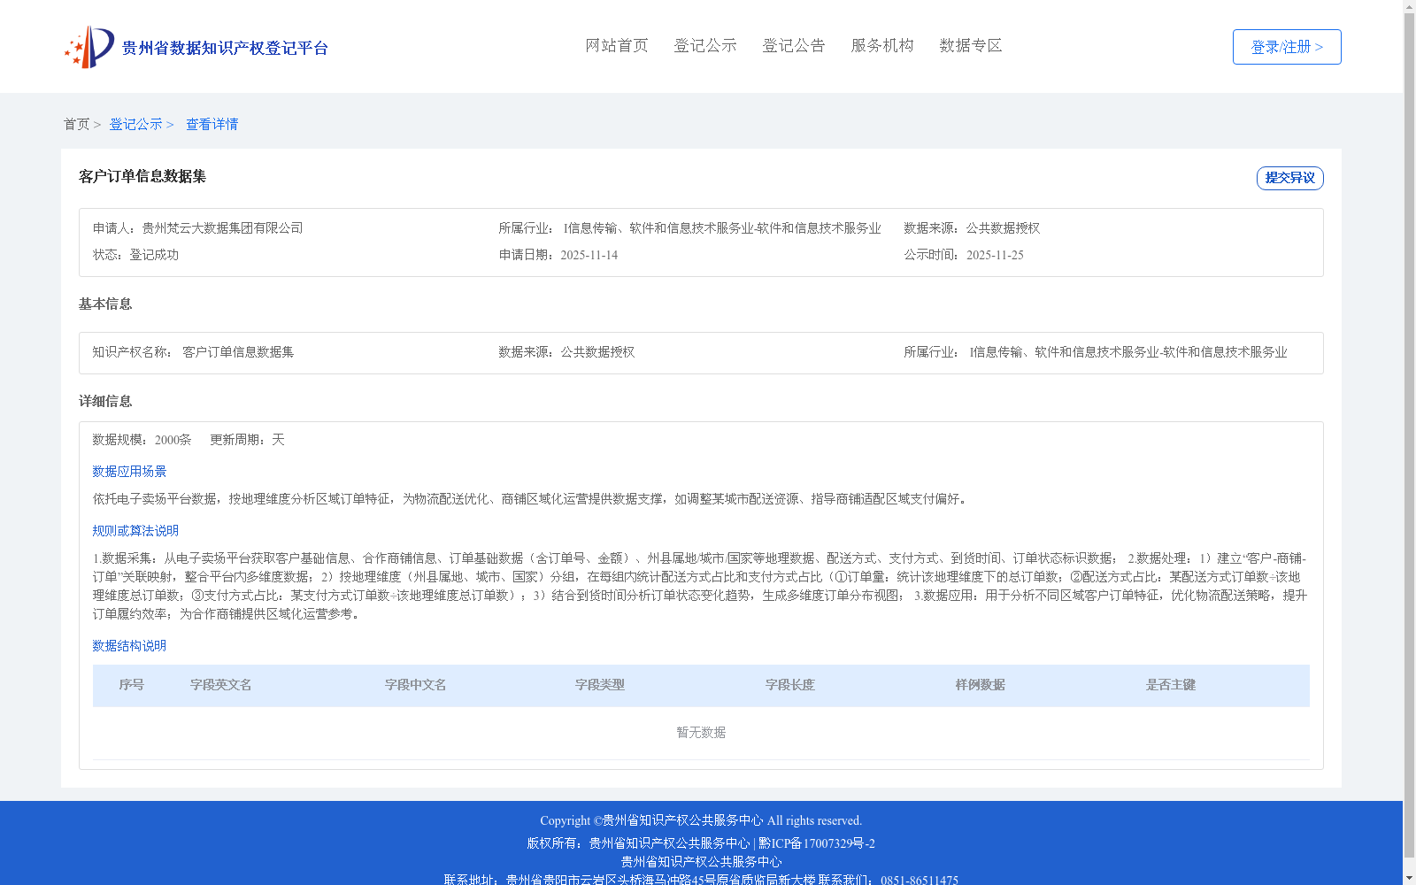Click status value 登记成功
Screen dimensions: 1416x885
click(x=154, y=255)
